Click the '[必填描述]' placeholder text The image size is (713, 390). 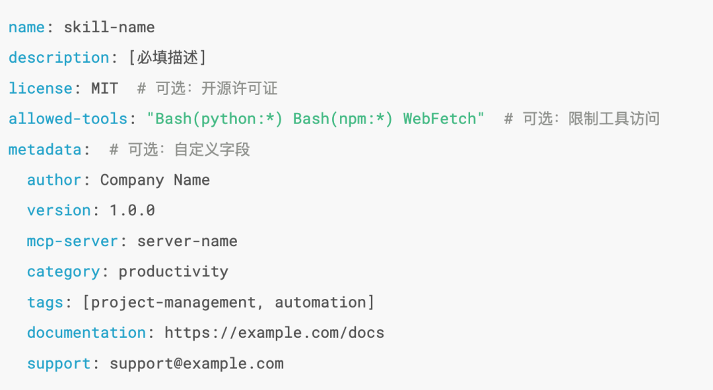coord(168,58)
